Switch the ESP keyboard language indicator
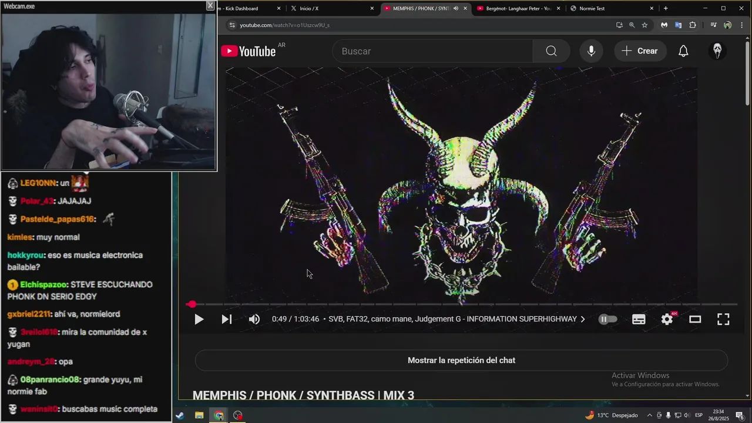Screen dimensions: 752x423 (x=699, y=415)
